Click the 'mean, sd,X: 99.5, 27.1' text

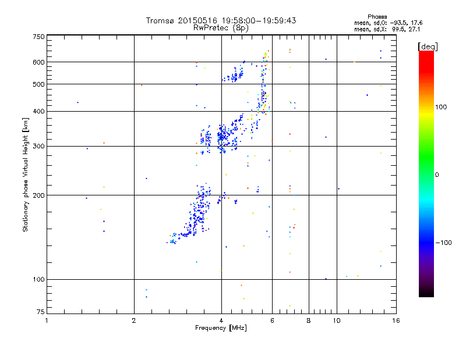click(x=387, y=29)
